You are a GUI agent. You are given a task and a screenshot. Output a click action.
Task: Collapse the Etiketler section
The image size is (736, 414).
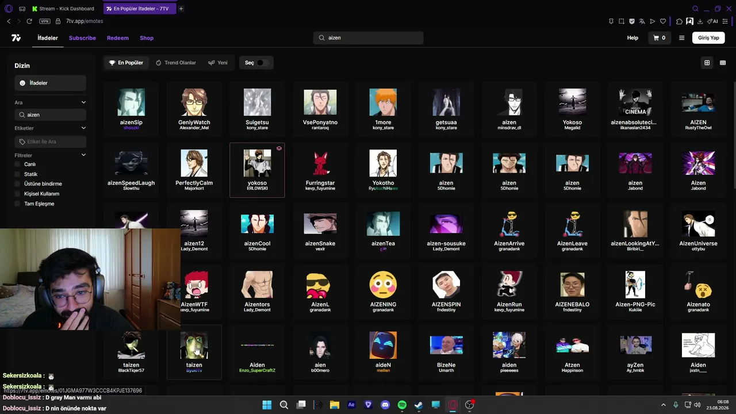[83, 128]
